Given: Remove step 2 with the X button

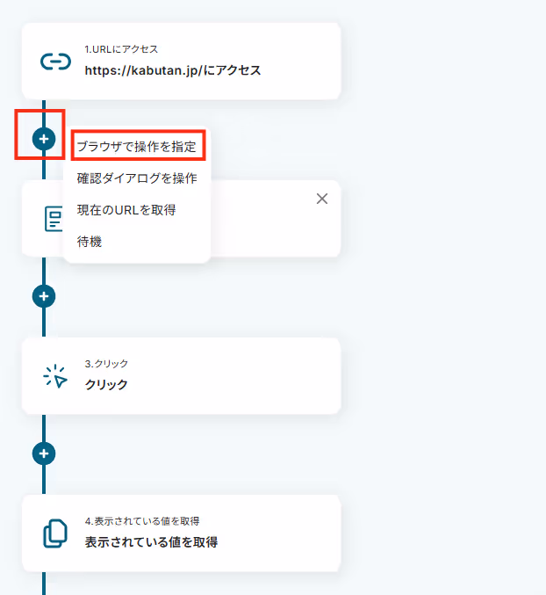Looking at the screenshot, I should 322,199.
